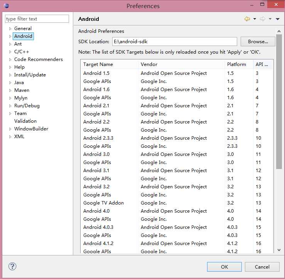The height and width of the screenshot is (279, 285).
Task: Select Google APIs row for platform 4.0.3
Action: (x=177, y=235)
